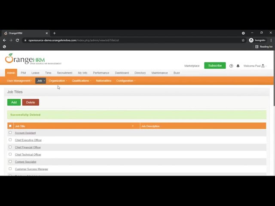The width and height of the screenshot is (275, 206).
Task: Click the globe icon in bookmarks bar
Action: coord(4,47)
